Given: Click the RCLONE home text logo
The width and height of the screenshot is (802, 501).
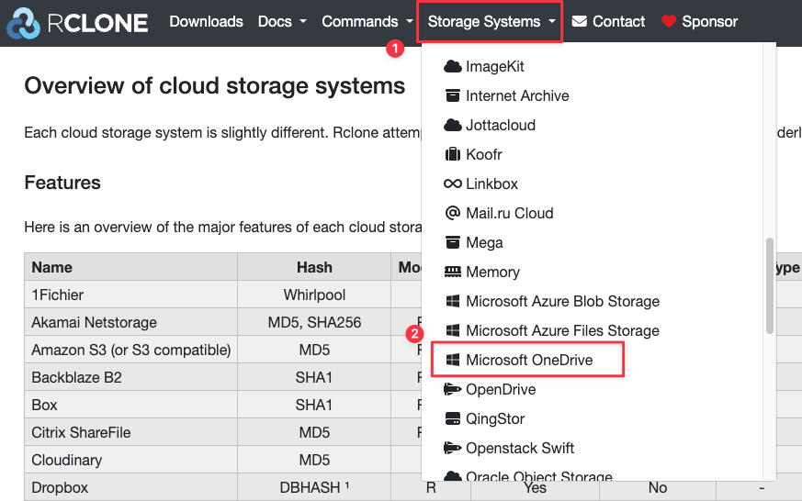Looking at the screenshot, I should pyautogui.click(x=97, y=23).
